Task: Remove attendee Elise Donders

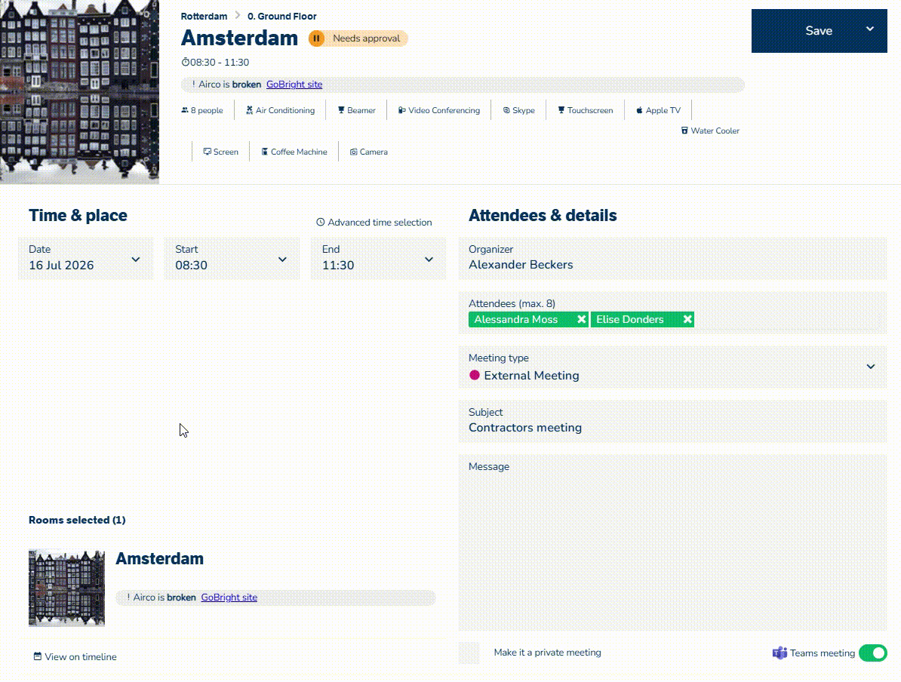Action: coord(687,319)
